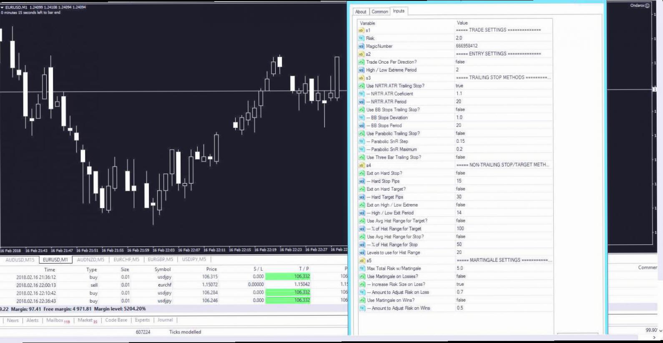
Task: Open the EURCHF,M5 chart tab
Action: (x=126, y=259)
